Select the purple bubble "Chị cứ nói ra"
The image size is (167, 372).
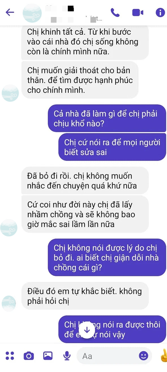tap(112, 147)
